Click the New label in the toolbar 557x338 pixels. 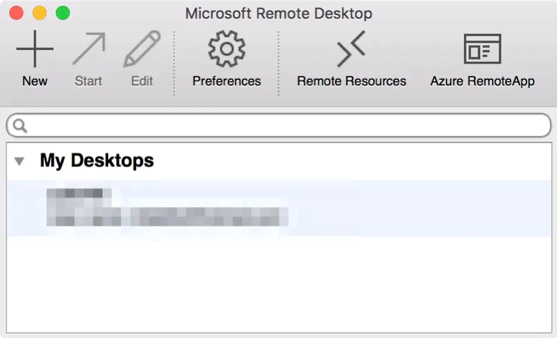[35, 81]
